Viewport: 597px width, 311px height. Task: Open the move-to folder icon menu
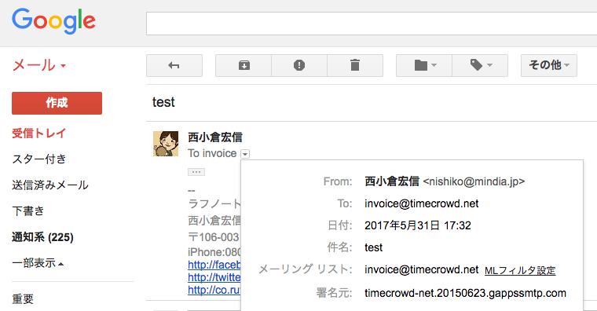pyautogui.click(x=424, y=65)
